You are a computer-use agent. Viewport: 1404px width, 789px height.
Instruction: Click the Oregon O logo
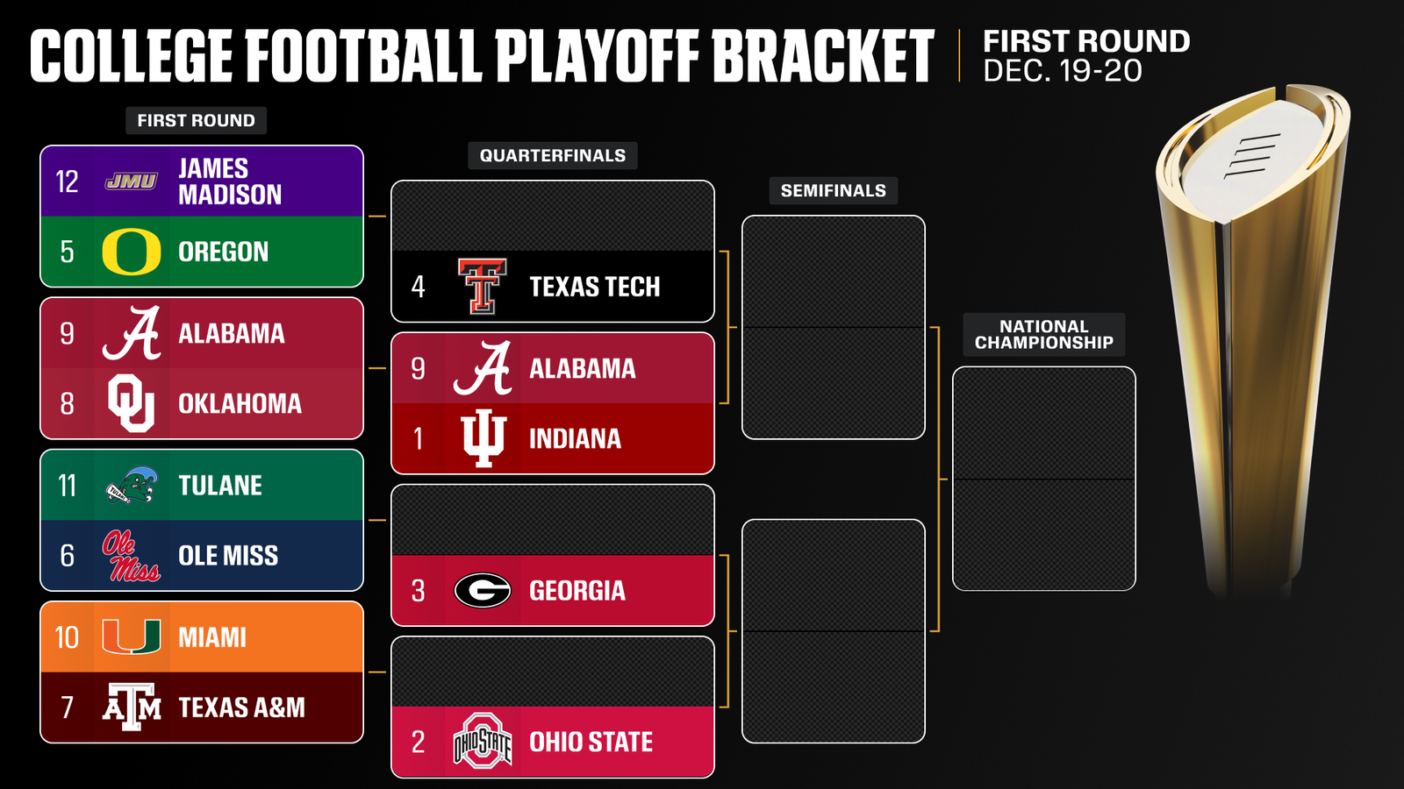coord(132,252)
